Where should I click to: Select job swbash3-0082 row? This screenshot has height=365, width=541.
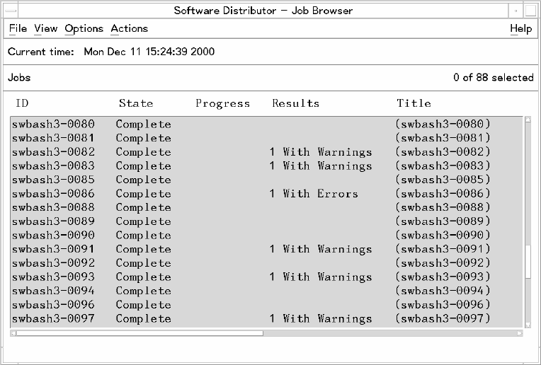pos(53,152)
